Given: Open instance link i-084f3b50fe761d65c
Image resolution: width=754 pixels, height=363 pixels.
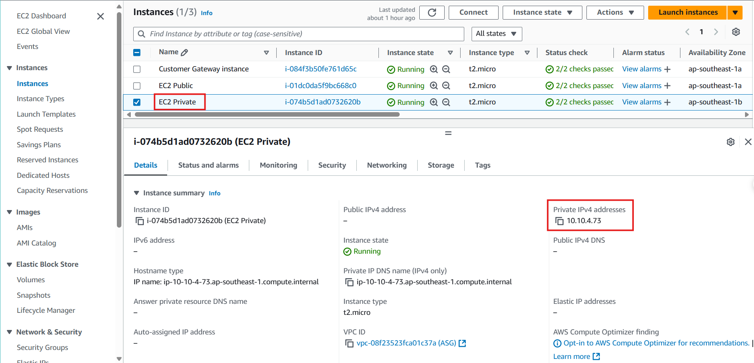Looking at the screenshot, I should point(321,69).
